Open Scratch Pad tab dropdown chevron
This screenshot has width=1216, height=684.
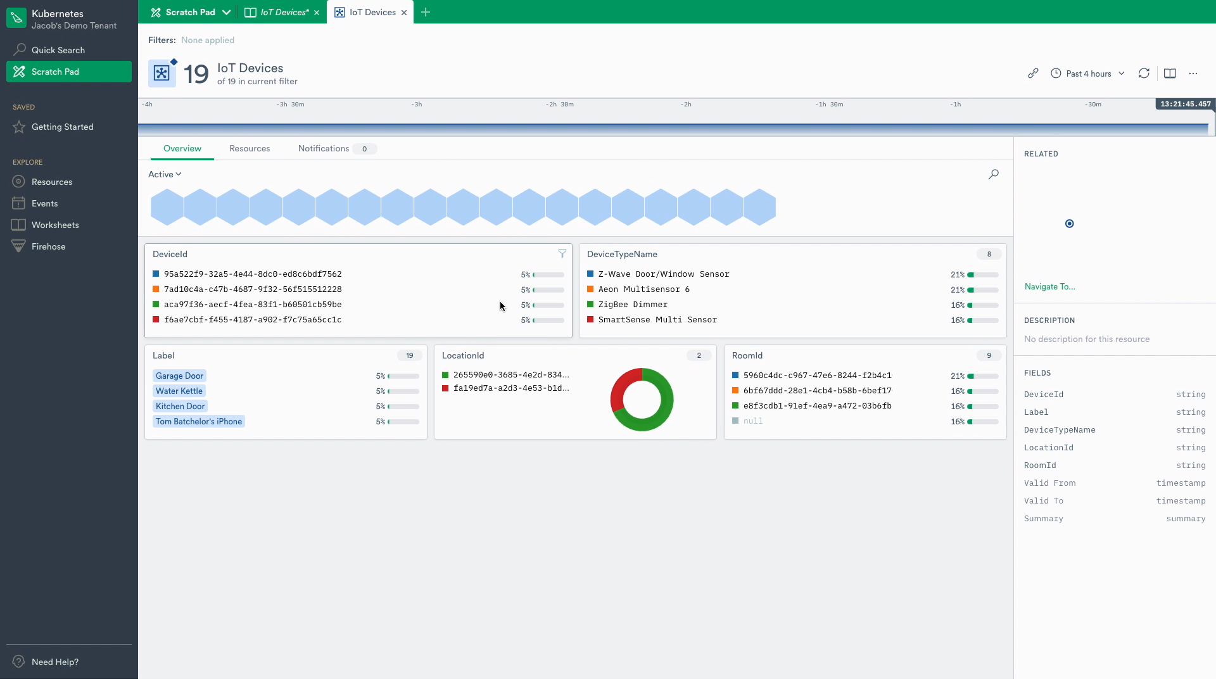click(x=226, y=12)
